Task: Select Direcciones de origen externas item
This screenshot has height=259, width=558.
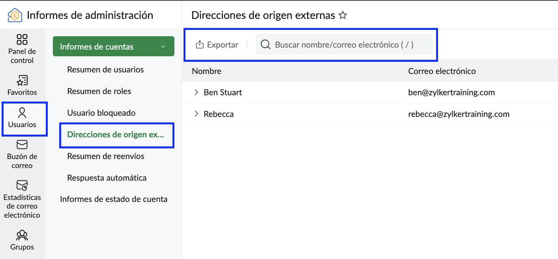Action: [x=115, y=135]
